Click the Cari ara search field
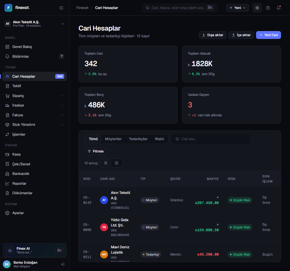Viewport: 290px width, 271px height. 211,139
